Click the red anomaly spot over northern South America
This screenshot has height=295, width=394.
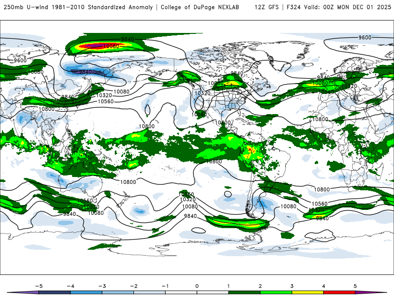coord(250,149)
